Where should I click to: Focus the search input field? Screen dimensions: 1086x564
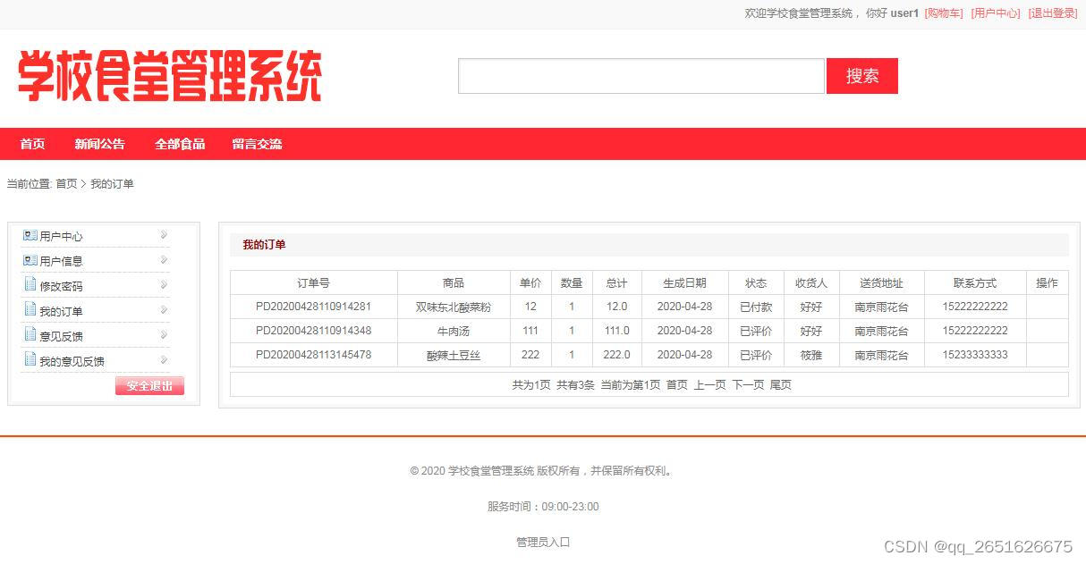(641, 76)
